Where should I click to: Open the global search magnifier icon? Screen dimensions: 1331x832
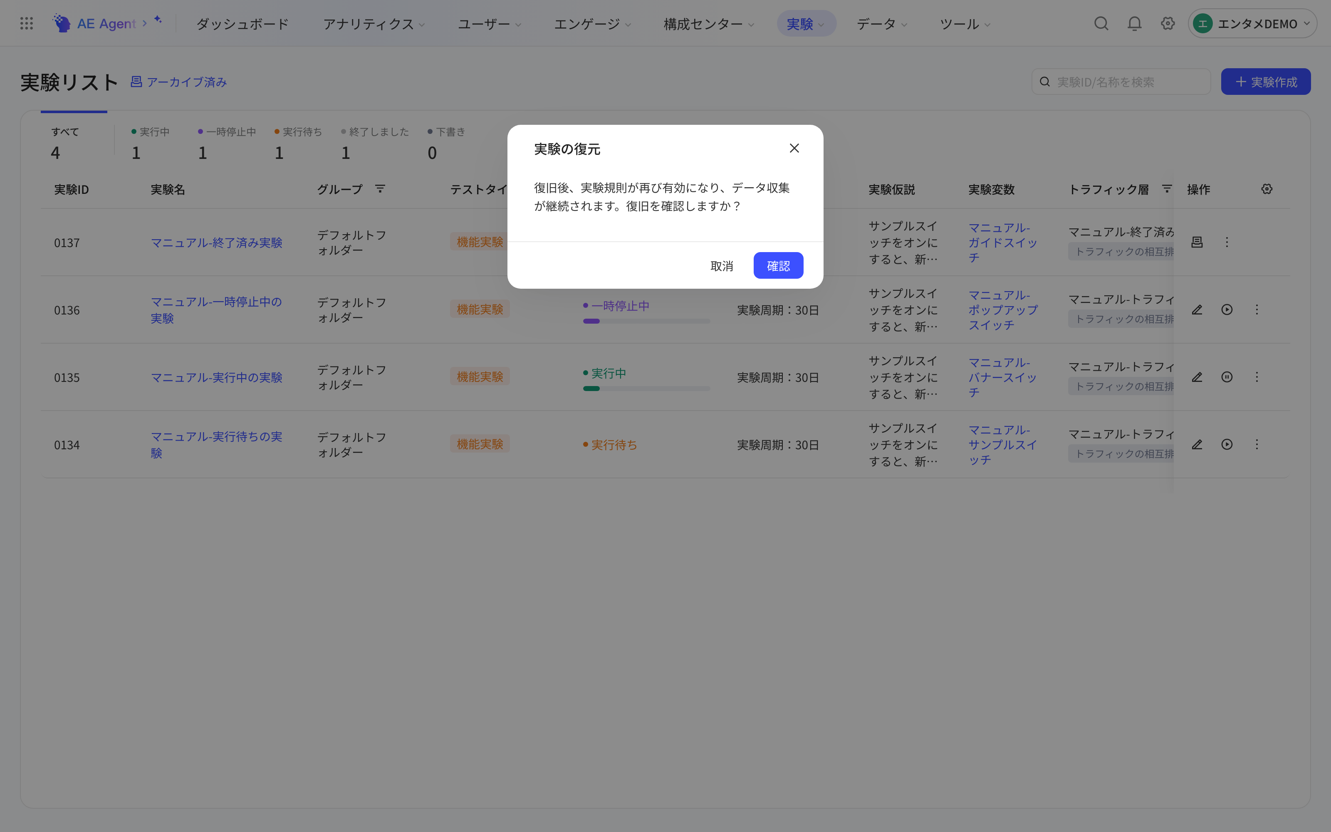(1101, 23)
